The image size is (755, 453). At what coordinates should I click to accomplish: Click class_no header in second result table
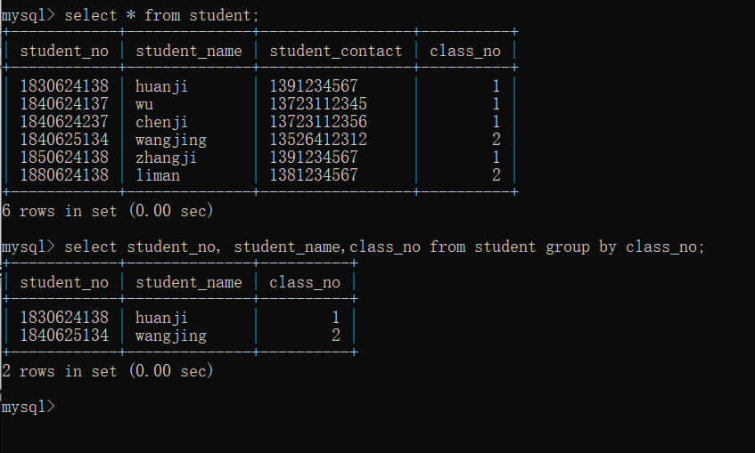(x=305, y=282)
